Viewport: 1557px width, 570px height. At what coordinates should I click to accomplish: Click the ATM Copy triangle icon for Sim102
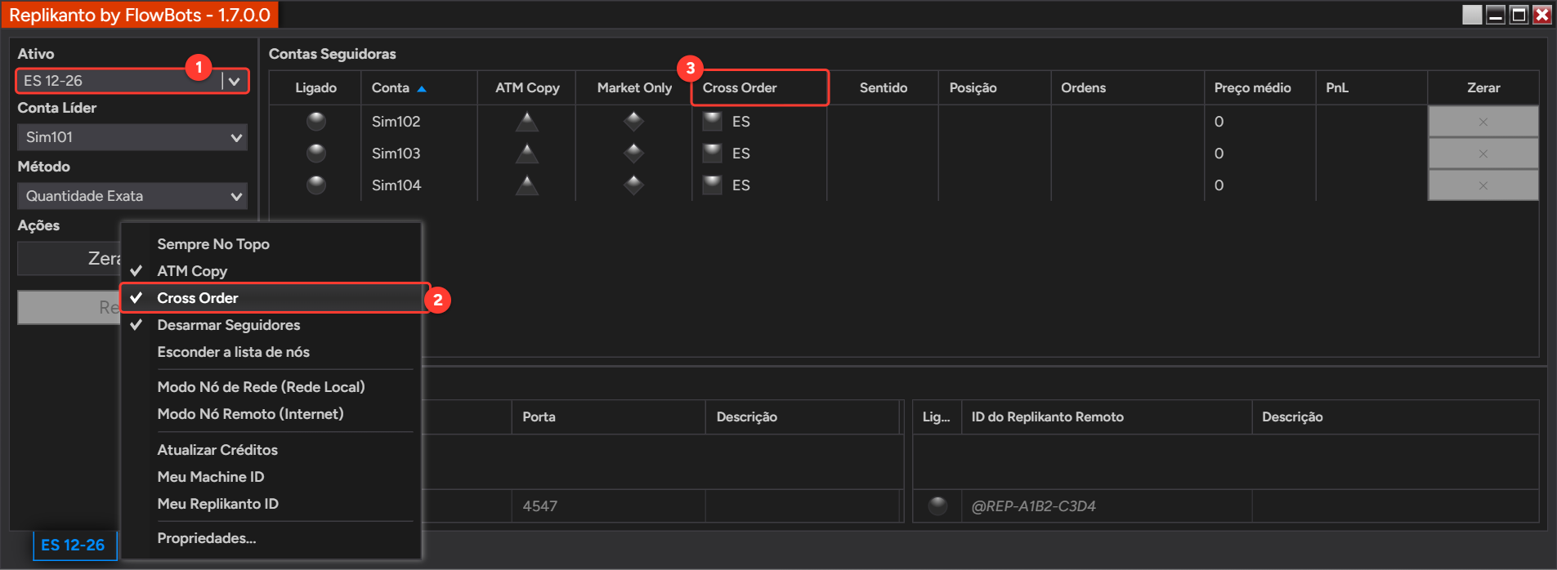tap(527, 122)
